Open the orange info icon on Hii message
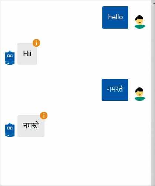Image resolution: width=155 pixels, height=186 pixels. 36,43
